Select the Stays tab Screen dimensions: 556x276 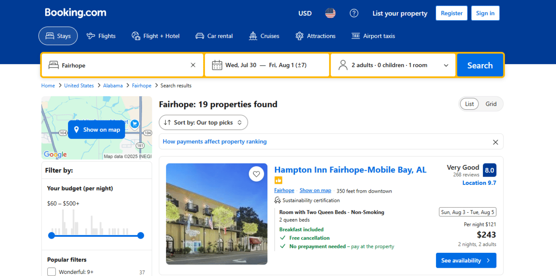pyautogui.click(x=58, y=36)
